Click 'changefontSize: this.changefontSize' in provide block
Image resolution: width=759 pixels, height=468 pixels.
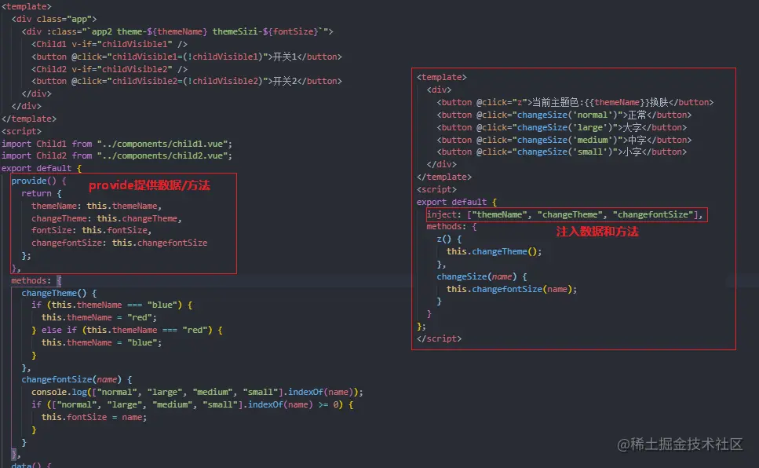tap(119, 243)
